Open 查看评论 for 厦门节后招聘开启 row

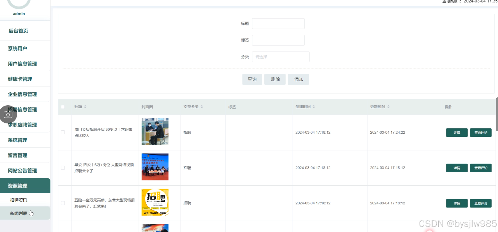pyautogui.click(x=481, y=133)
